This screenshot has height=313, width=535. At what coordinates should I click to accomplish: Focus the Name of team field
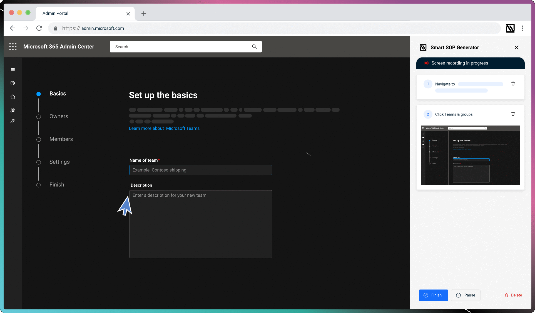click(x=201, y=170)
